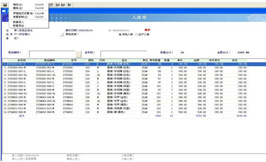
Task: Click the 录入人员 系统管理 footer entry
Action: 24,159
